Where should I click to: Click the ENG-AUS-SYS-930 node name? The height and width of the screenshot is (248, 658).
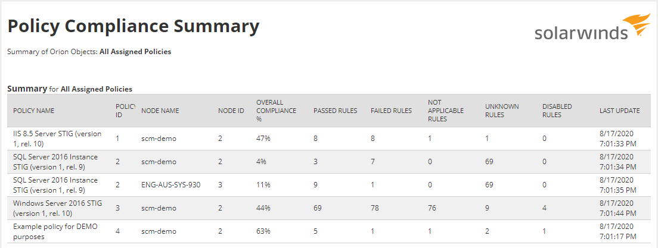(170, 185)
